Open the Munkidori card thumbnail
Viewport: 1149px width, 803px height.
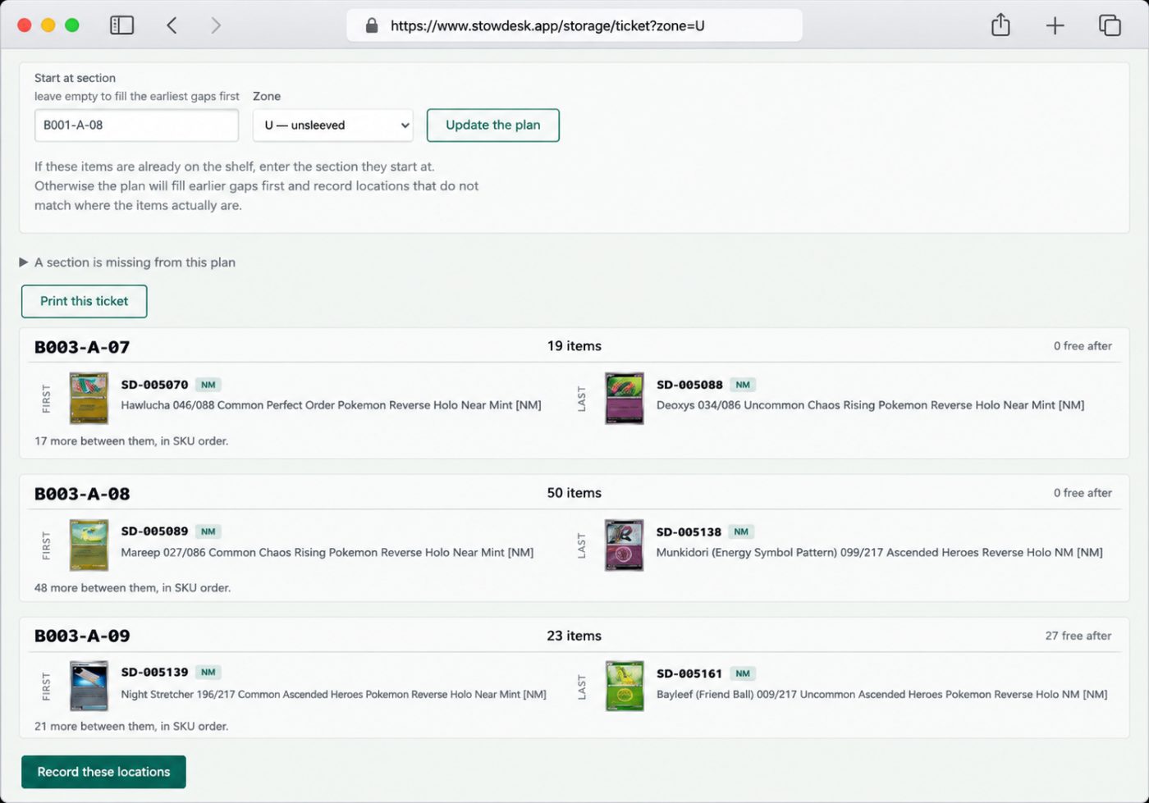click(625, 545)
